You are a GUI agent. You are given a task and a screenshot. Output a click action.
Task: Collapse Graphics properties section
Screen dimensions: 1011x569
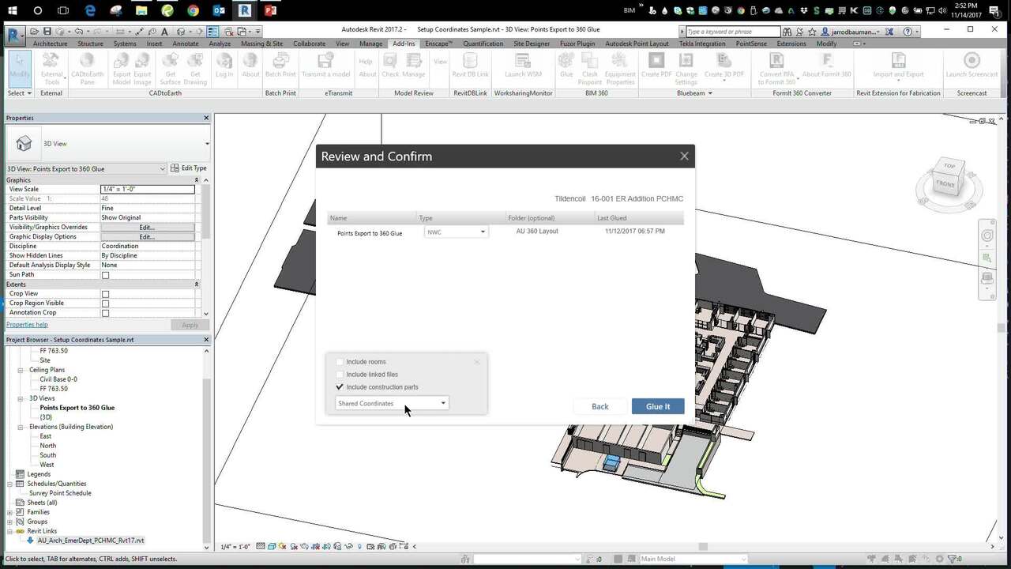coord(197,180)
